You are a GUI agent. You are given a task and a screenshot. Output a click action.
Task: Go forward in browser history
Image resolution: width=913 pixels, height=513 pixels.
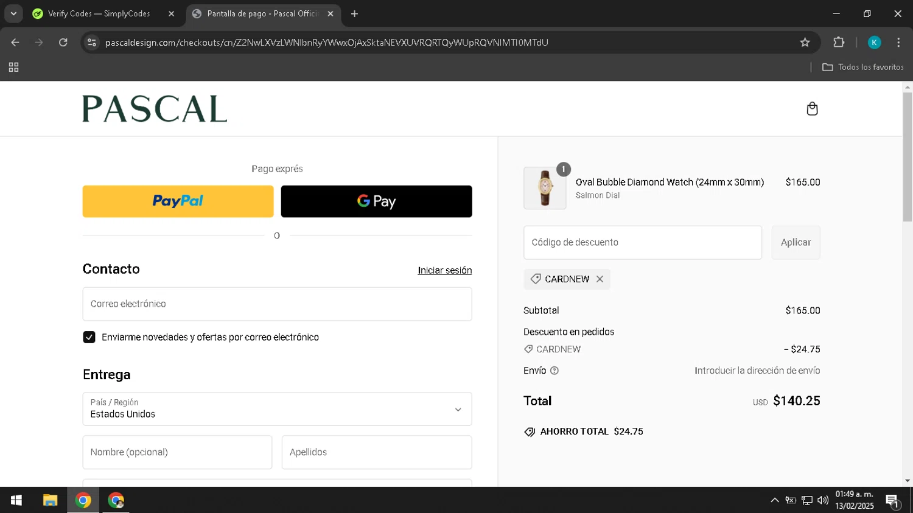(39, 43)
